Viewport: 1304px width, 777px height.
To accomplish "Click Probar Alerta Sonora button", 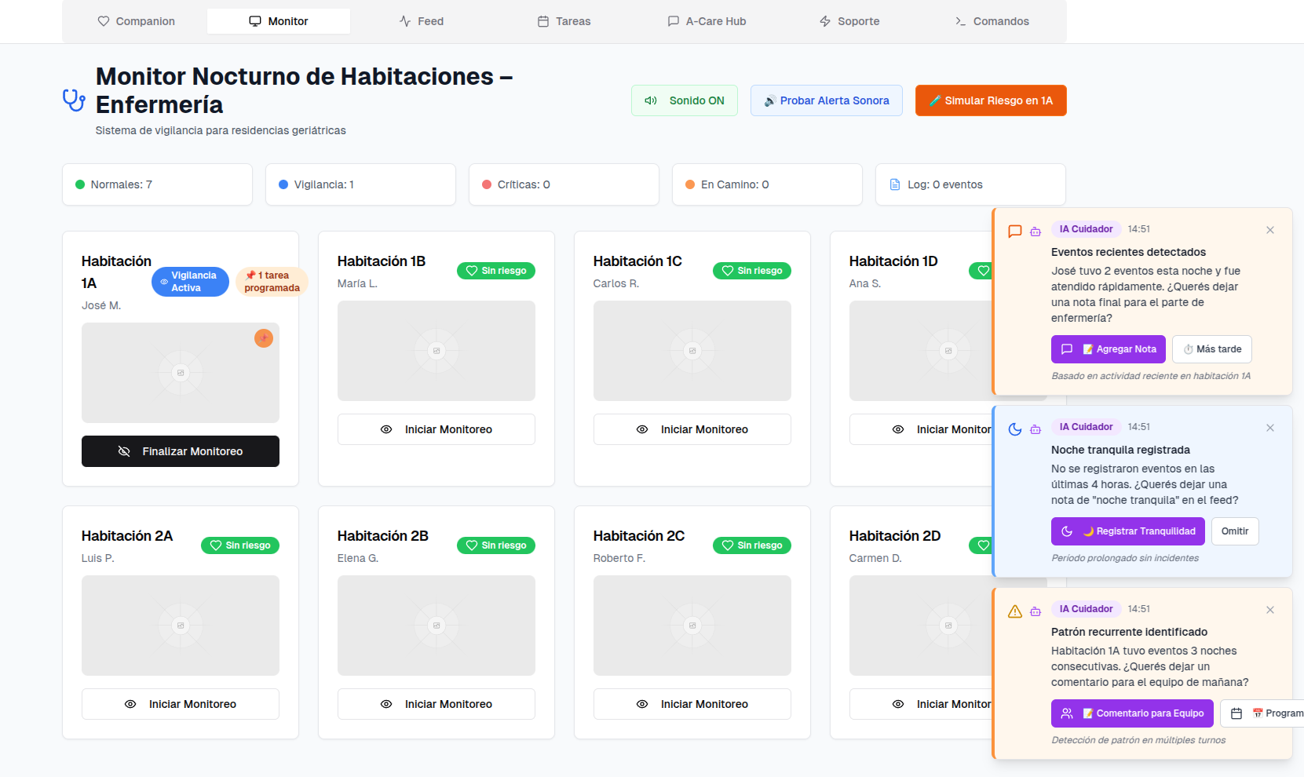I will click(x=826, y=100).
